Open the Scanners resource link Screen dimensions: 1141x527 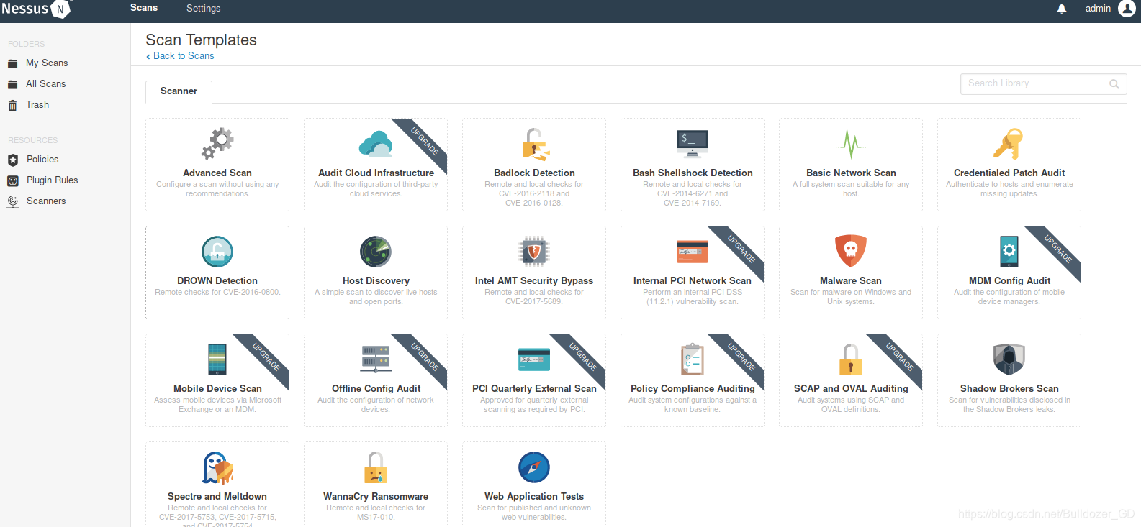46,201
